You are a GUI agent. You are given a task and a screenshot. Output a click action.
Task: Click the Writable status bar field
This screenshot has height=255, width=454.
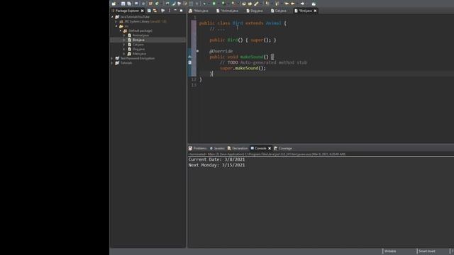click(x=390, y=251)
